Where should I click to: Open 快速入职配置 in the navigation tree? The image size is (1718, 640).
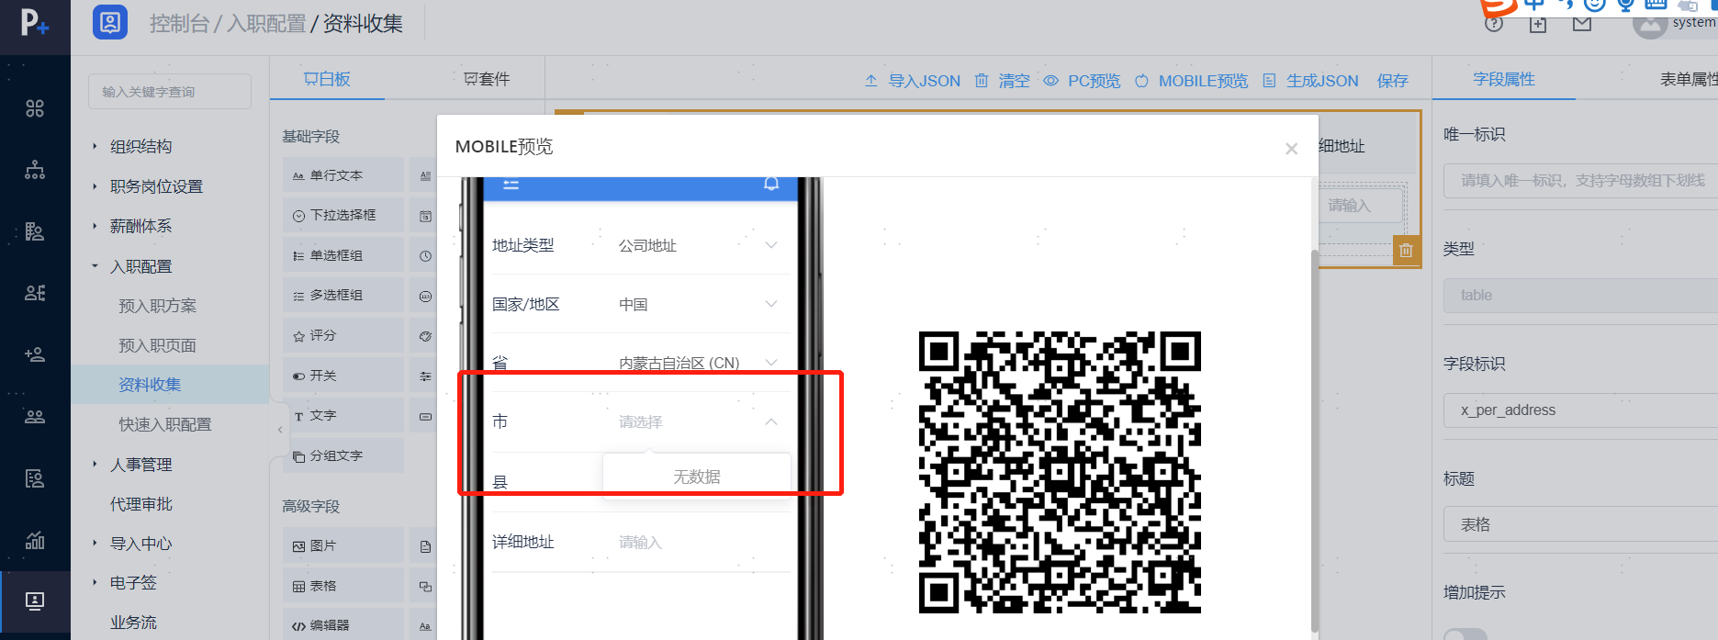pos(165,424)
